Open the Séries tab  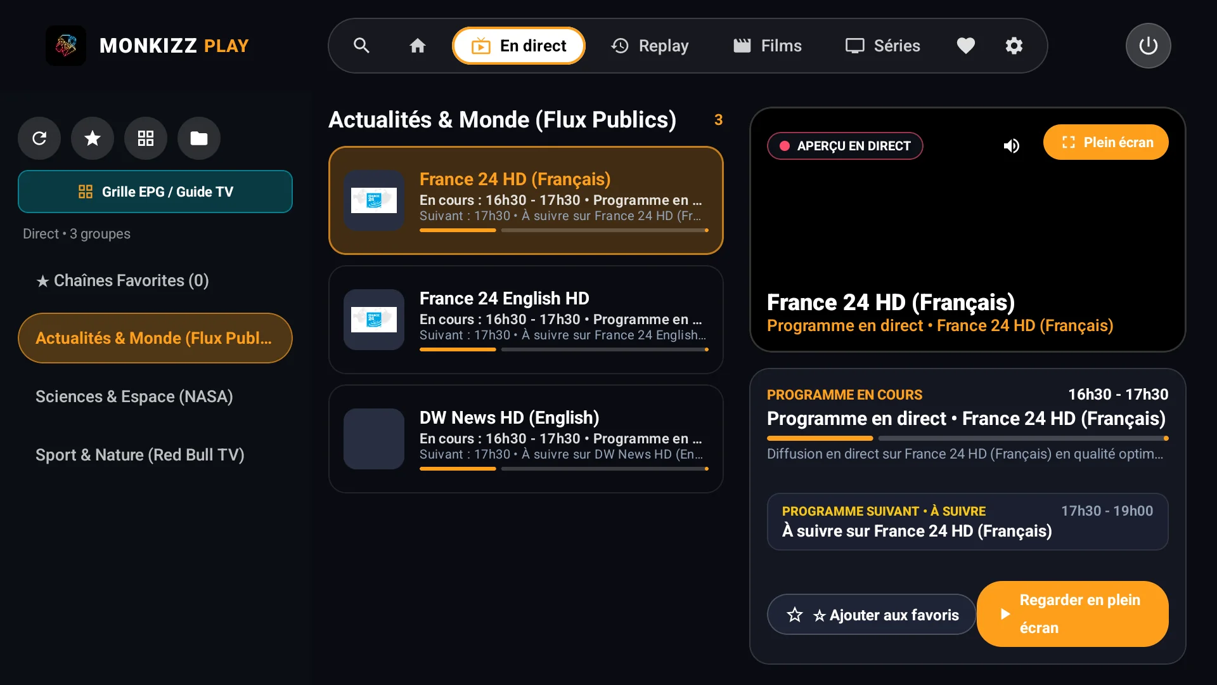pos(883,46)
